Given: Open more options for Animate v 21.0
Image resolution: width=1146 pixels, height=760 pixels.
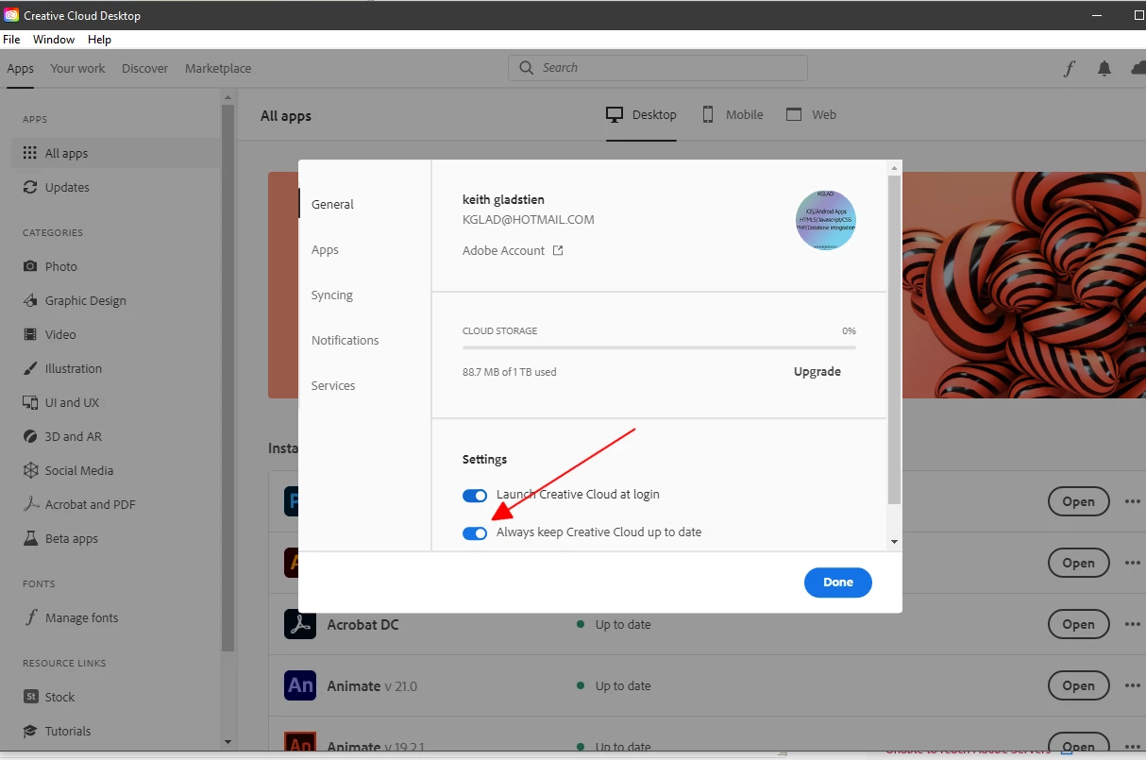Looking at the screenshot, I should tap(1133, 685).
